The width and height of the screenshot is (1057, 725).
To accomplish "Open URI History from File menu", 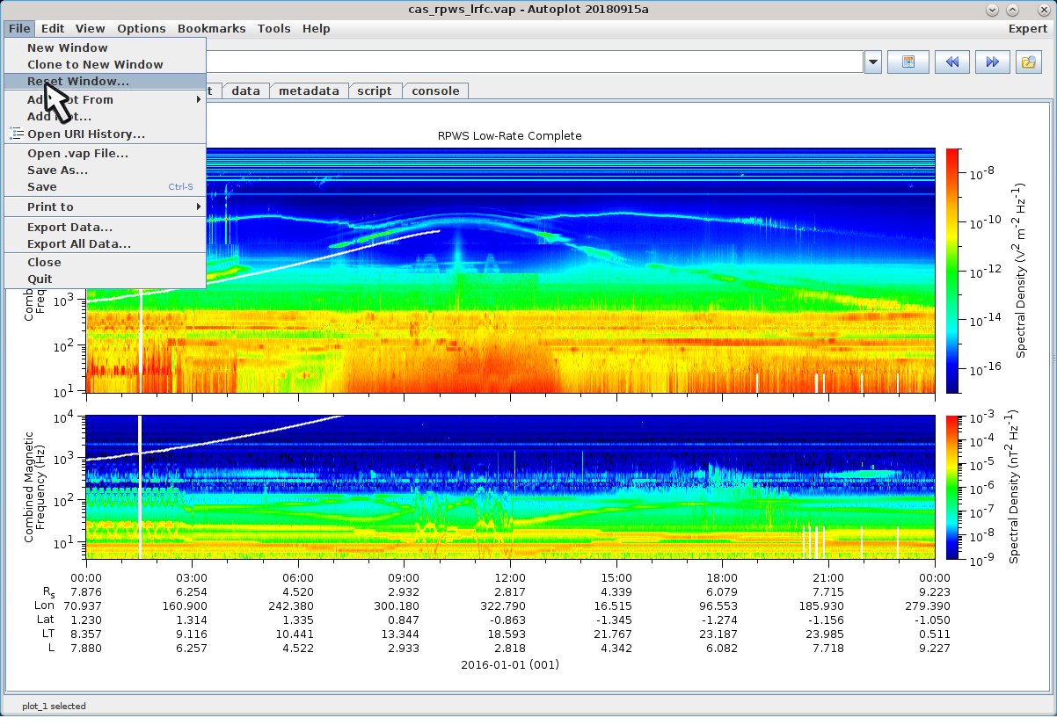I will [x=85, y=134].
